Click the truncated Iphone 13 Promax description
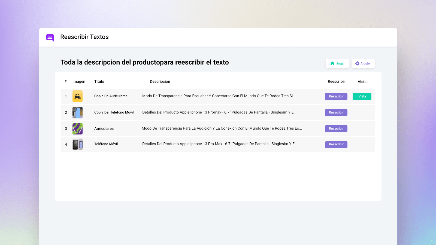Viewport: 436px width, 245px height. click(x=219, y=112)
